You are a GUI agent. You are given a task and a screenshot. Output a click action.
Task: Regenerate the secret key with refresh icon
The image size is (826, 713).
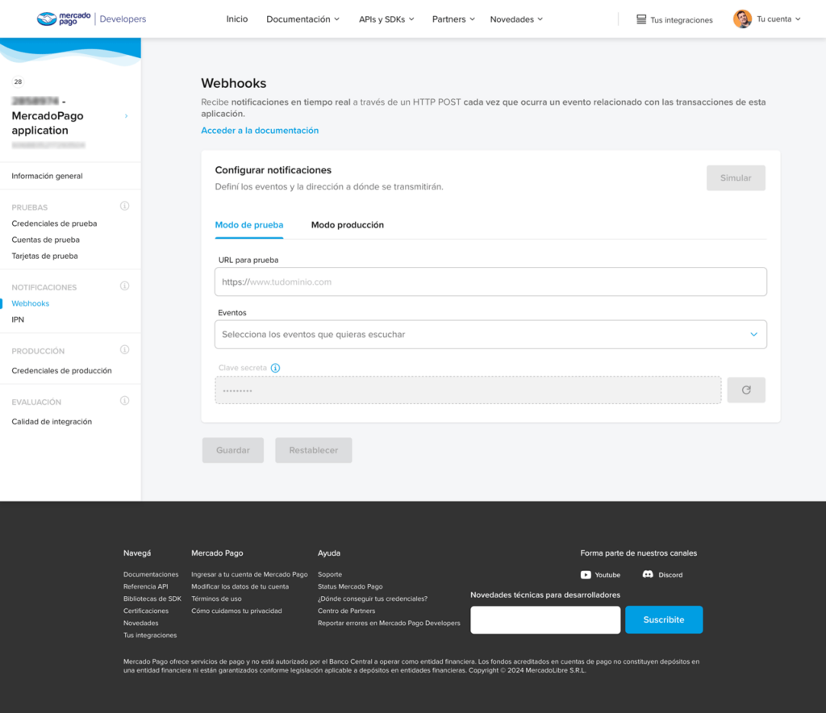[746, 390]
